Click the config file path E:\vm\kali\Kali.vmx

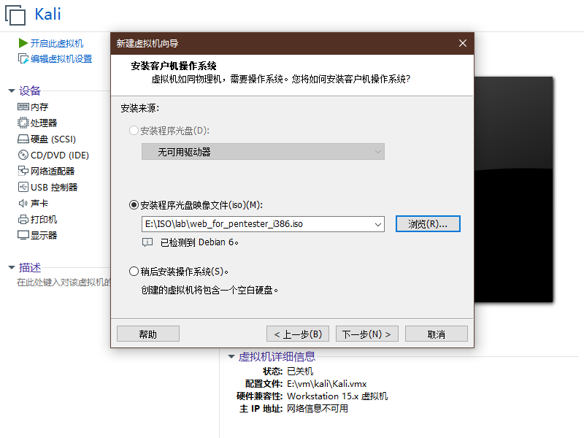[326, 384]
